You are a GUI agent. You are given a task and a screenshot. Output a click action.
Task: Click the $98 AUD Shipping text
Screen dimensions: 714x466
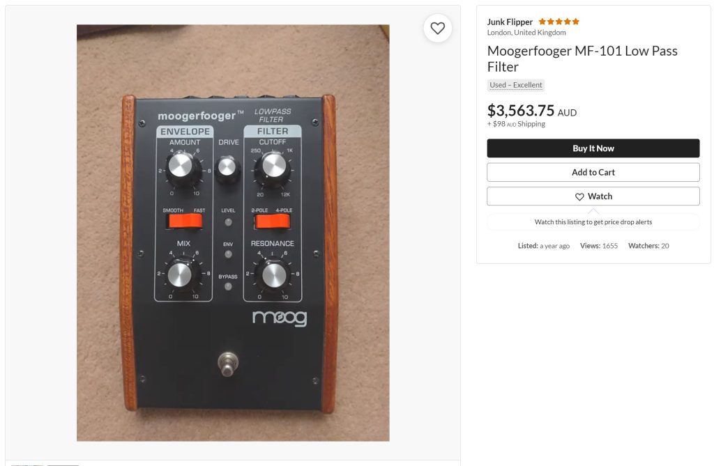tap(516, 124)
